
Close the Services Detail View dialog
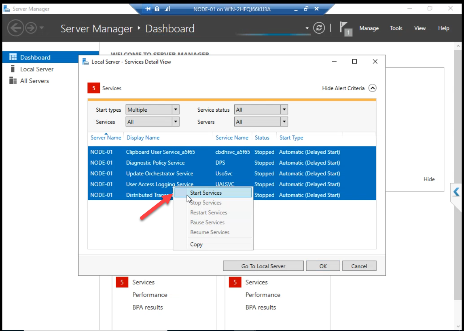(x=375, y=62)
